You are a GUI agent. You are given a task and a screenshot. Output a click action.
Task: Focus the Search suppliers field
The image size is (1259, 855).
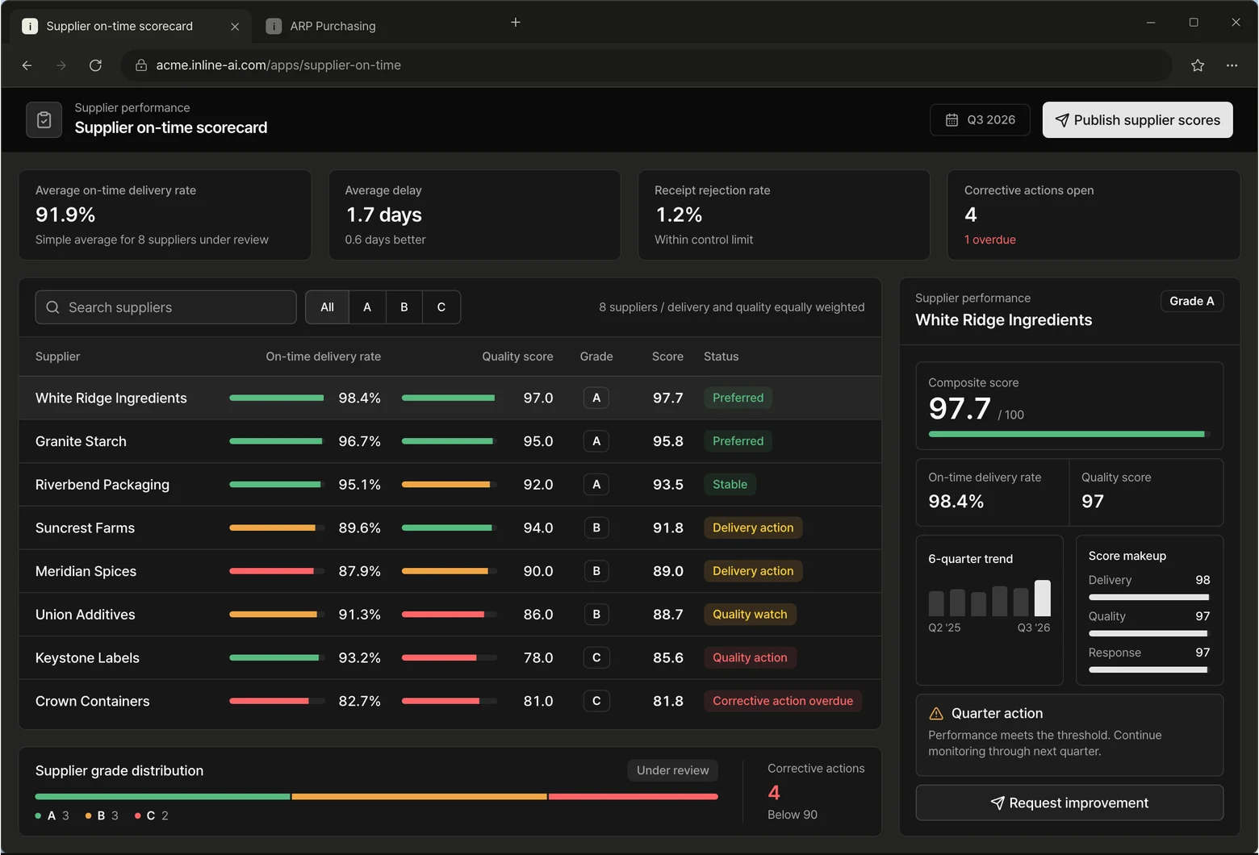(166, 307)
